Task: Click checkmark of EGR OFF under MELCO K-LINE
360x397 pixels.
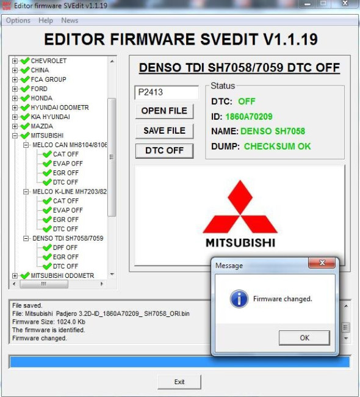Action: [48, 220]
